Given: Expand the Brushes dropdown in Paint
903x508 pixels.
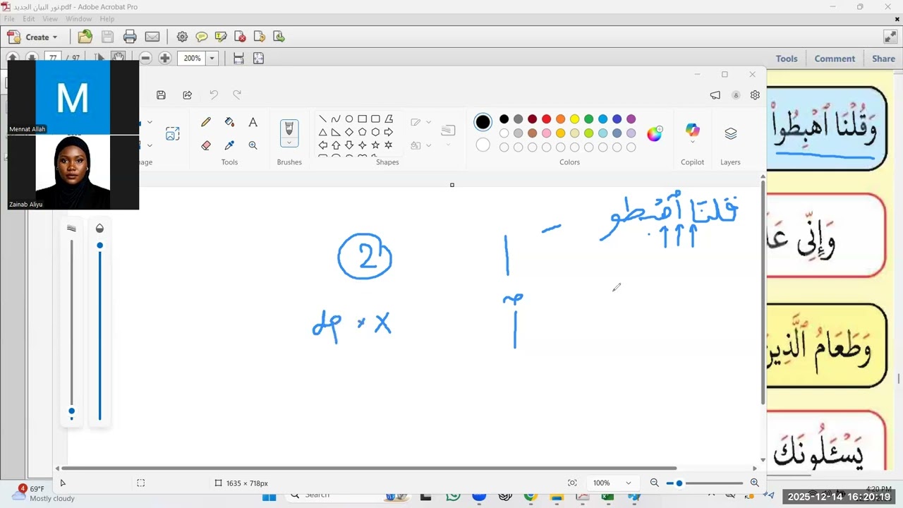Looking at the screenshot, I should point(289,143).
